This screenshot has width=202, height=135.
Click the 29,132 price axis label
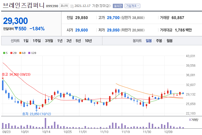tap(190, 94)
